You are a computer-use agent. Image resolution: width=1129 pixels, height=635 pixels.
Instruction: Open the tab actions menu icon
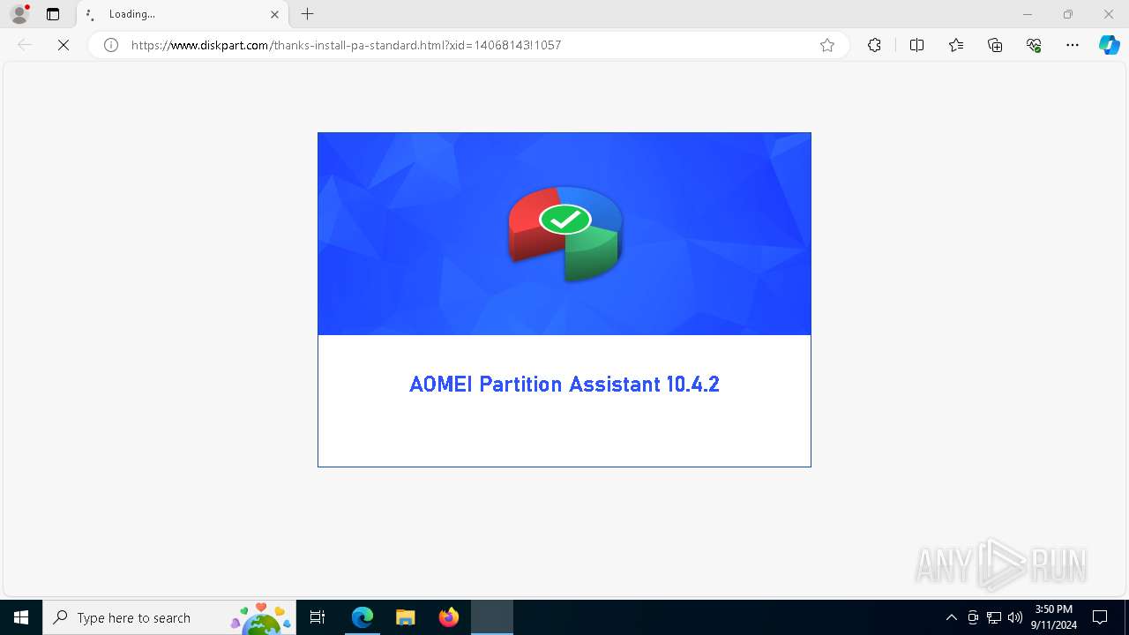pyautogui.click(x=53, y=14)
